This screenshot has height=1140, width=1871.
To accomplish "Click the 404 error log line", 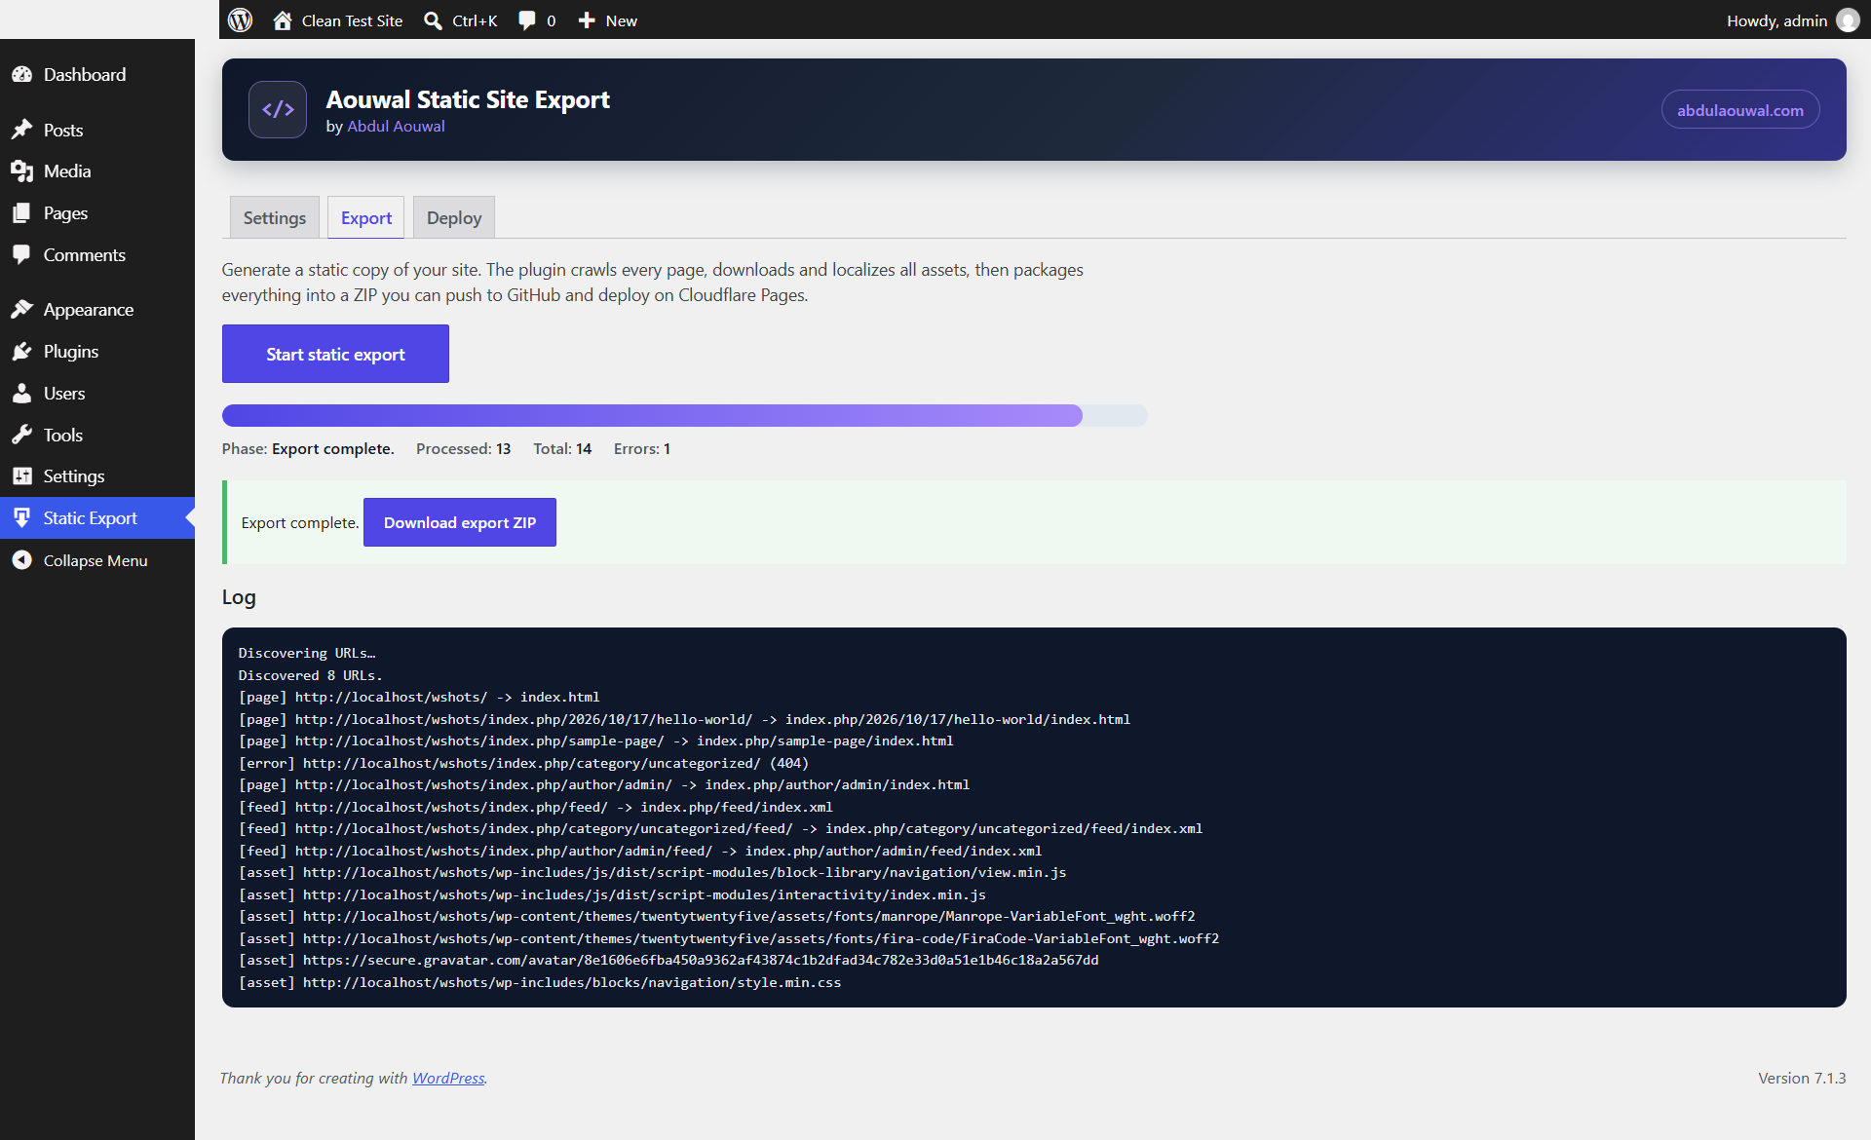I will (523, 763).
